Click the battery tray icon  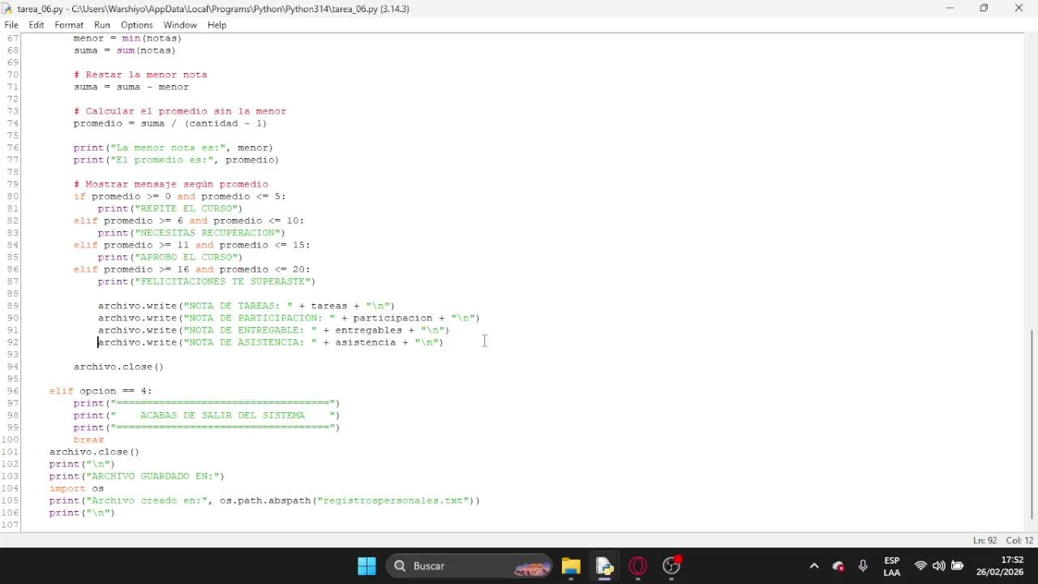(958, 566)
